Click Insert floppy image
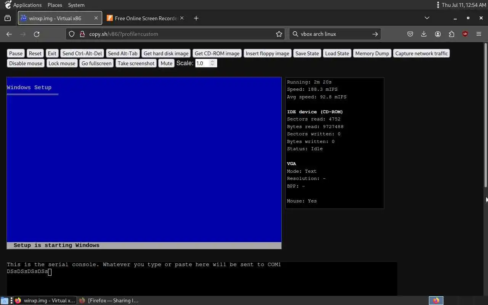 [x=268, y=53]
